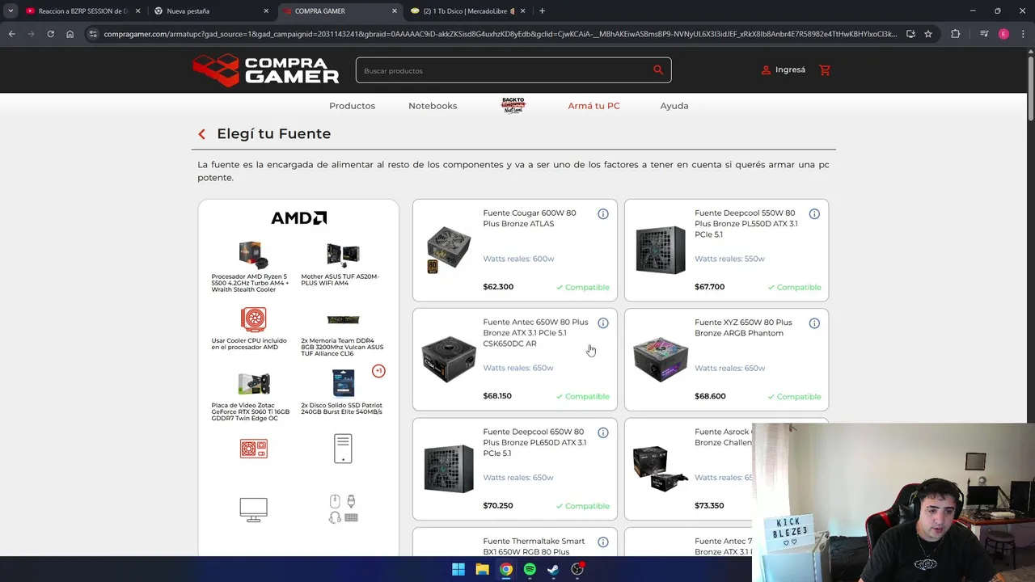The image size is (1035, 582).
Task: Go to Armá tu PC section
Action: point(594,106)
